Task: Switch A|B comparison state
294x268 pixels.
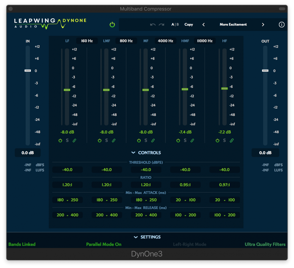Action: pos(175,24)
